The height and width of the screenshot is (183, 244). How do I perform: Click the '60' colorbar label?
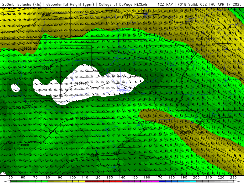click(x=23, y=178)
